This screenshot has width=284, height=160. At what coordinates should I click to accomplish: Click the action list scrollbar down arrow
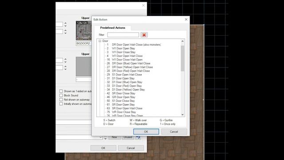182,115
